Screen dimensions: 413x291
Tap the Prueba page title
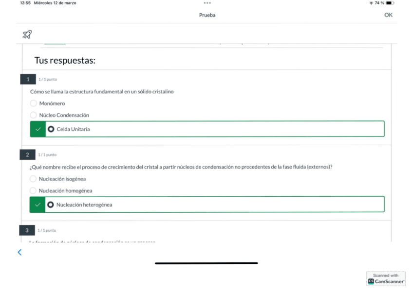pos(207,15)
